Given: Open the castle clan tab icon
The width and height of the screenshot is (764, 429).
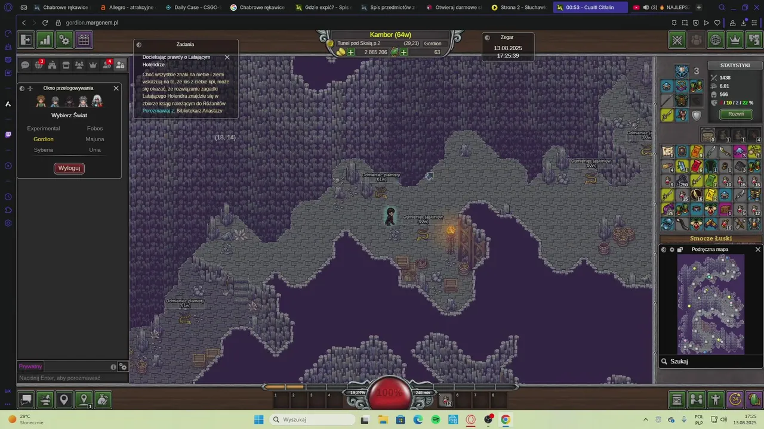Looking at the screenshot, I should click(53, 65).
